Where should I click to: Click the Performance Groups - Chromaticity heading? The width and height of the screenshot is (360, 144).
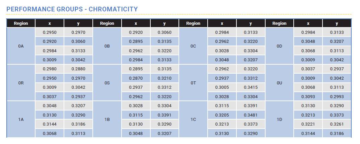(x=72, y=9)
